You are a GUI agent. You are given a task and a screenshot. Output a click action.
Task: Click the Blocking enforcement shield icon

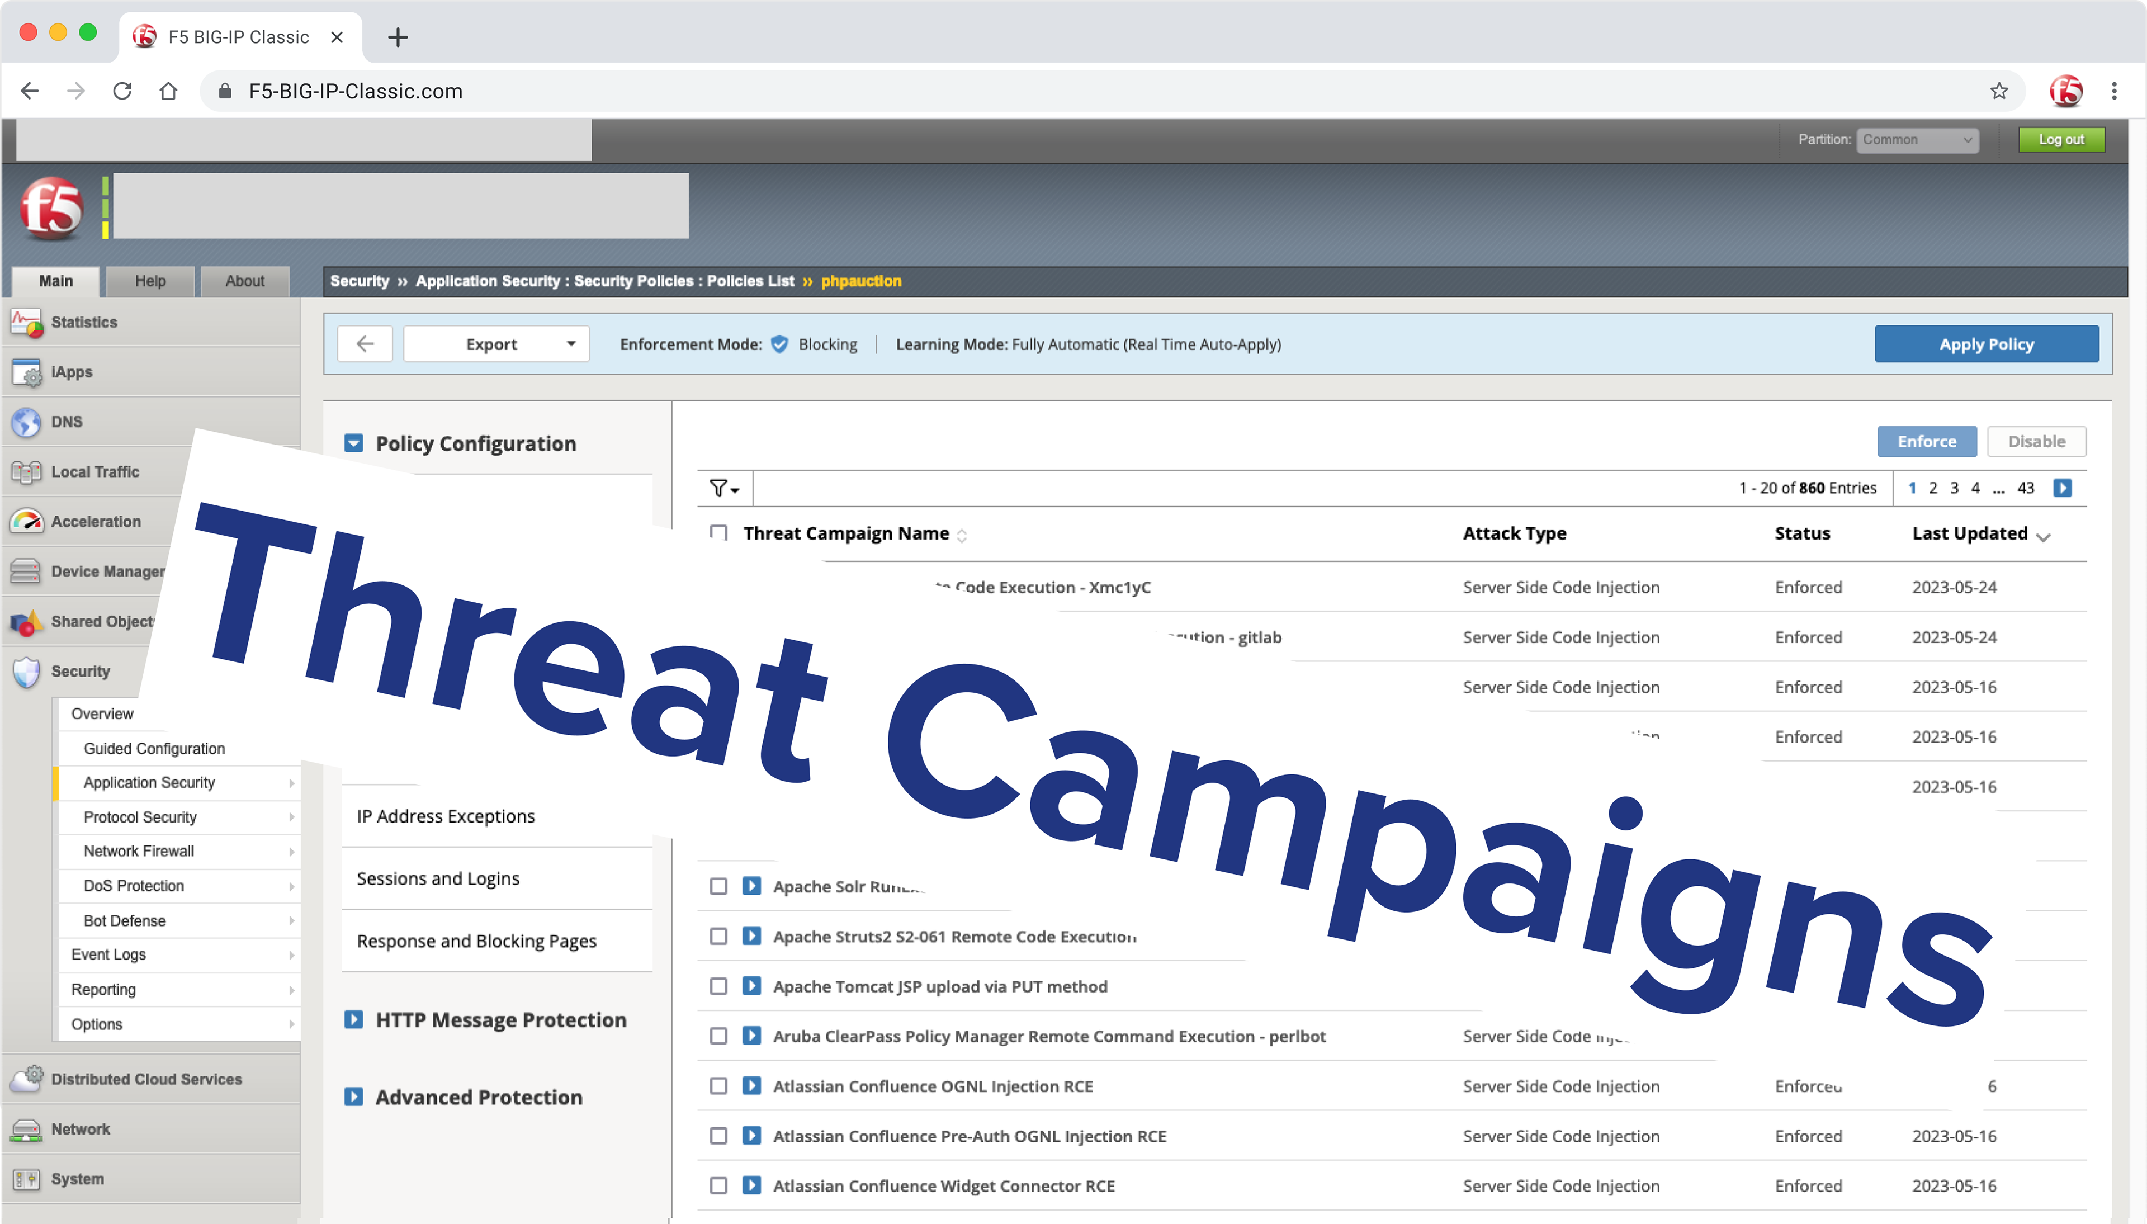pyautogui.click(x=780, y=344)
